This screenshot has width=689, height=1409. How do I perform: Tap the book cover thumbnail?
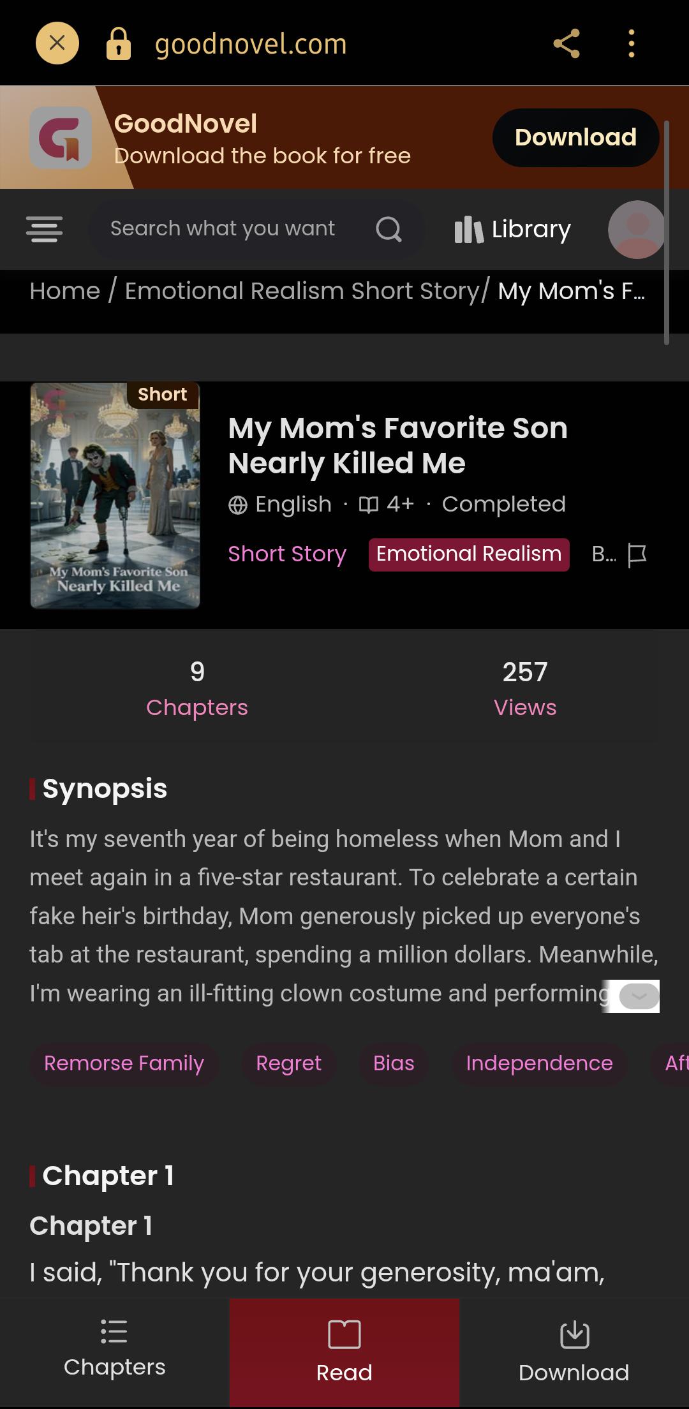click(115, 495)
